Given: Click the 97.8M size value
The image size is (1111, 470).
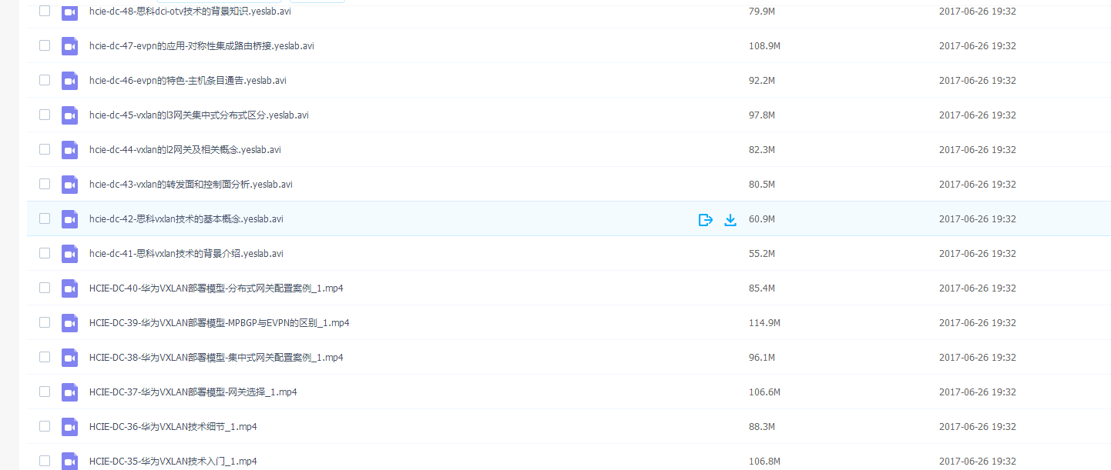Looking at the screenshot, I should click(762, 115).
